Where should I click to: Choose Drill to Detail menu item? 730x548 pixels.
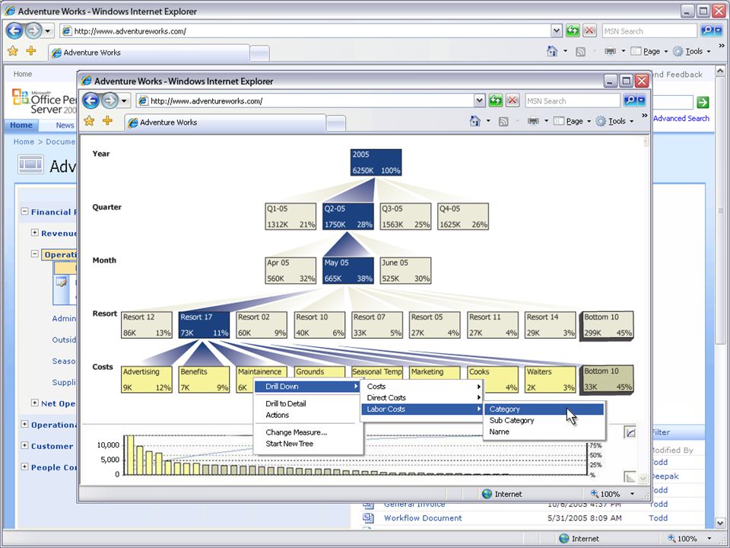pyautogui.click(x=286, y=403)
